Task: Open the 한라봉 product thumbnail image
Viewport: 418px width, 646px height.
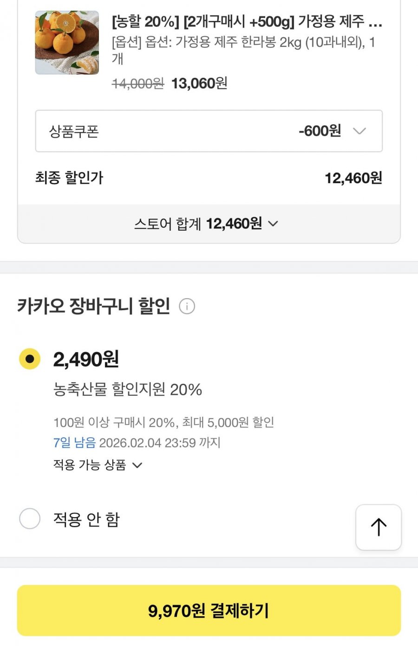Action: click(x=67, y=43)
